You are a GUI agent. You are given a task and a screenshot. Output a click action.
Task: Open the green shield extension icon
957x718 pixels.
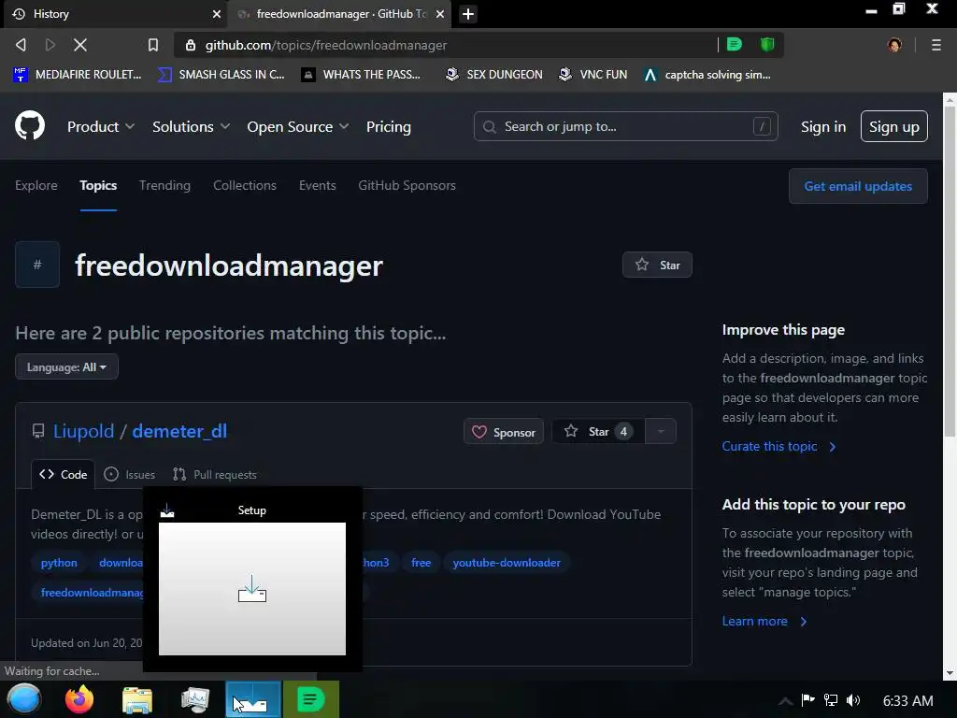(767, 44)
